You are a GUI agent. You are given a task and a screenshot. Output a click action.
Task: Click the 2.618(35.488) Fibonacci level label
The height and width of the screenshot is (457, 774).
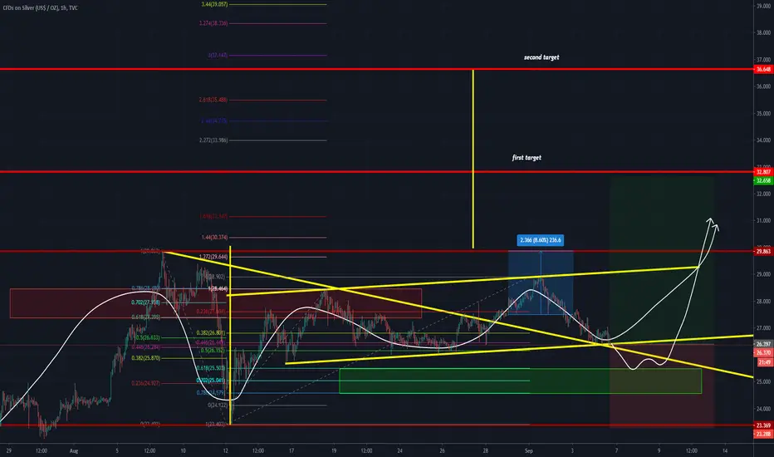tap(213, 100)
